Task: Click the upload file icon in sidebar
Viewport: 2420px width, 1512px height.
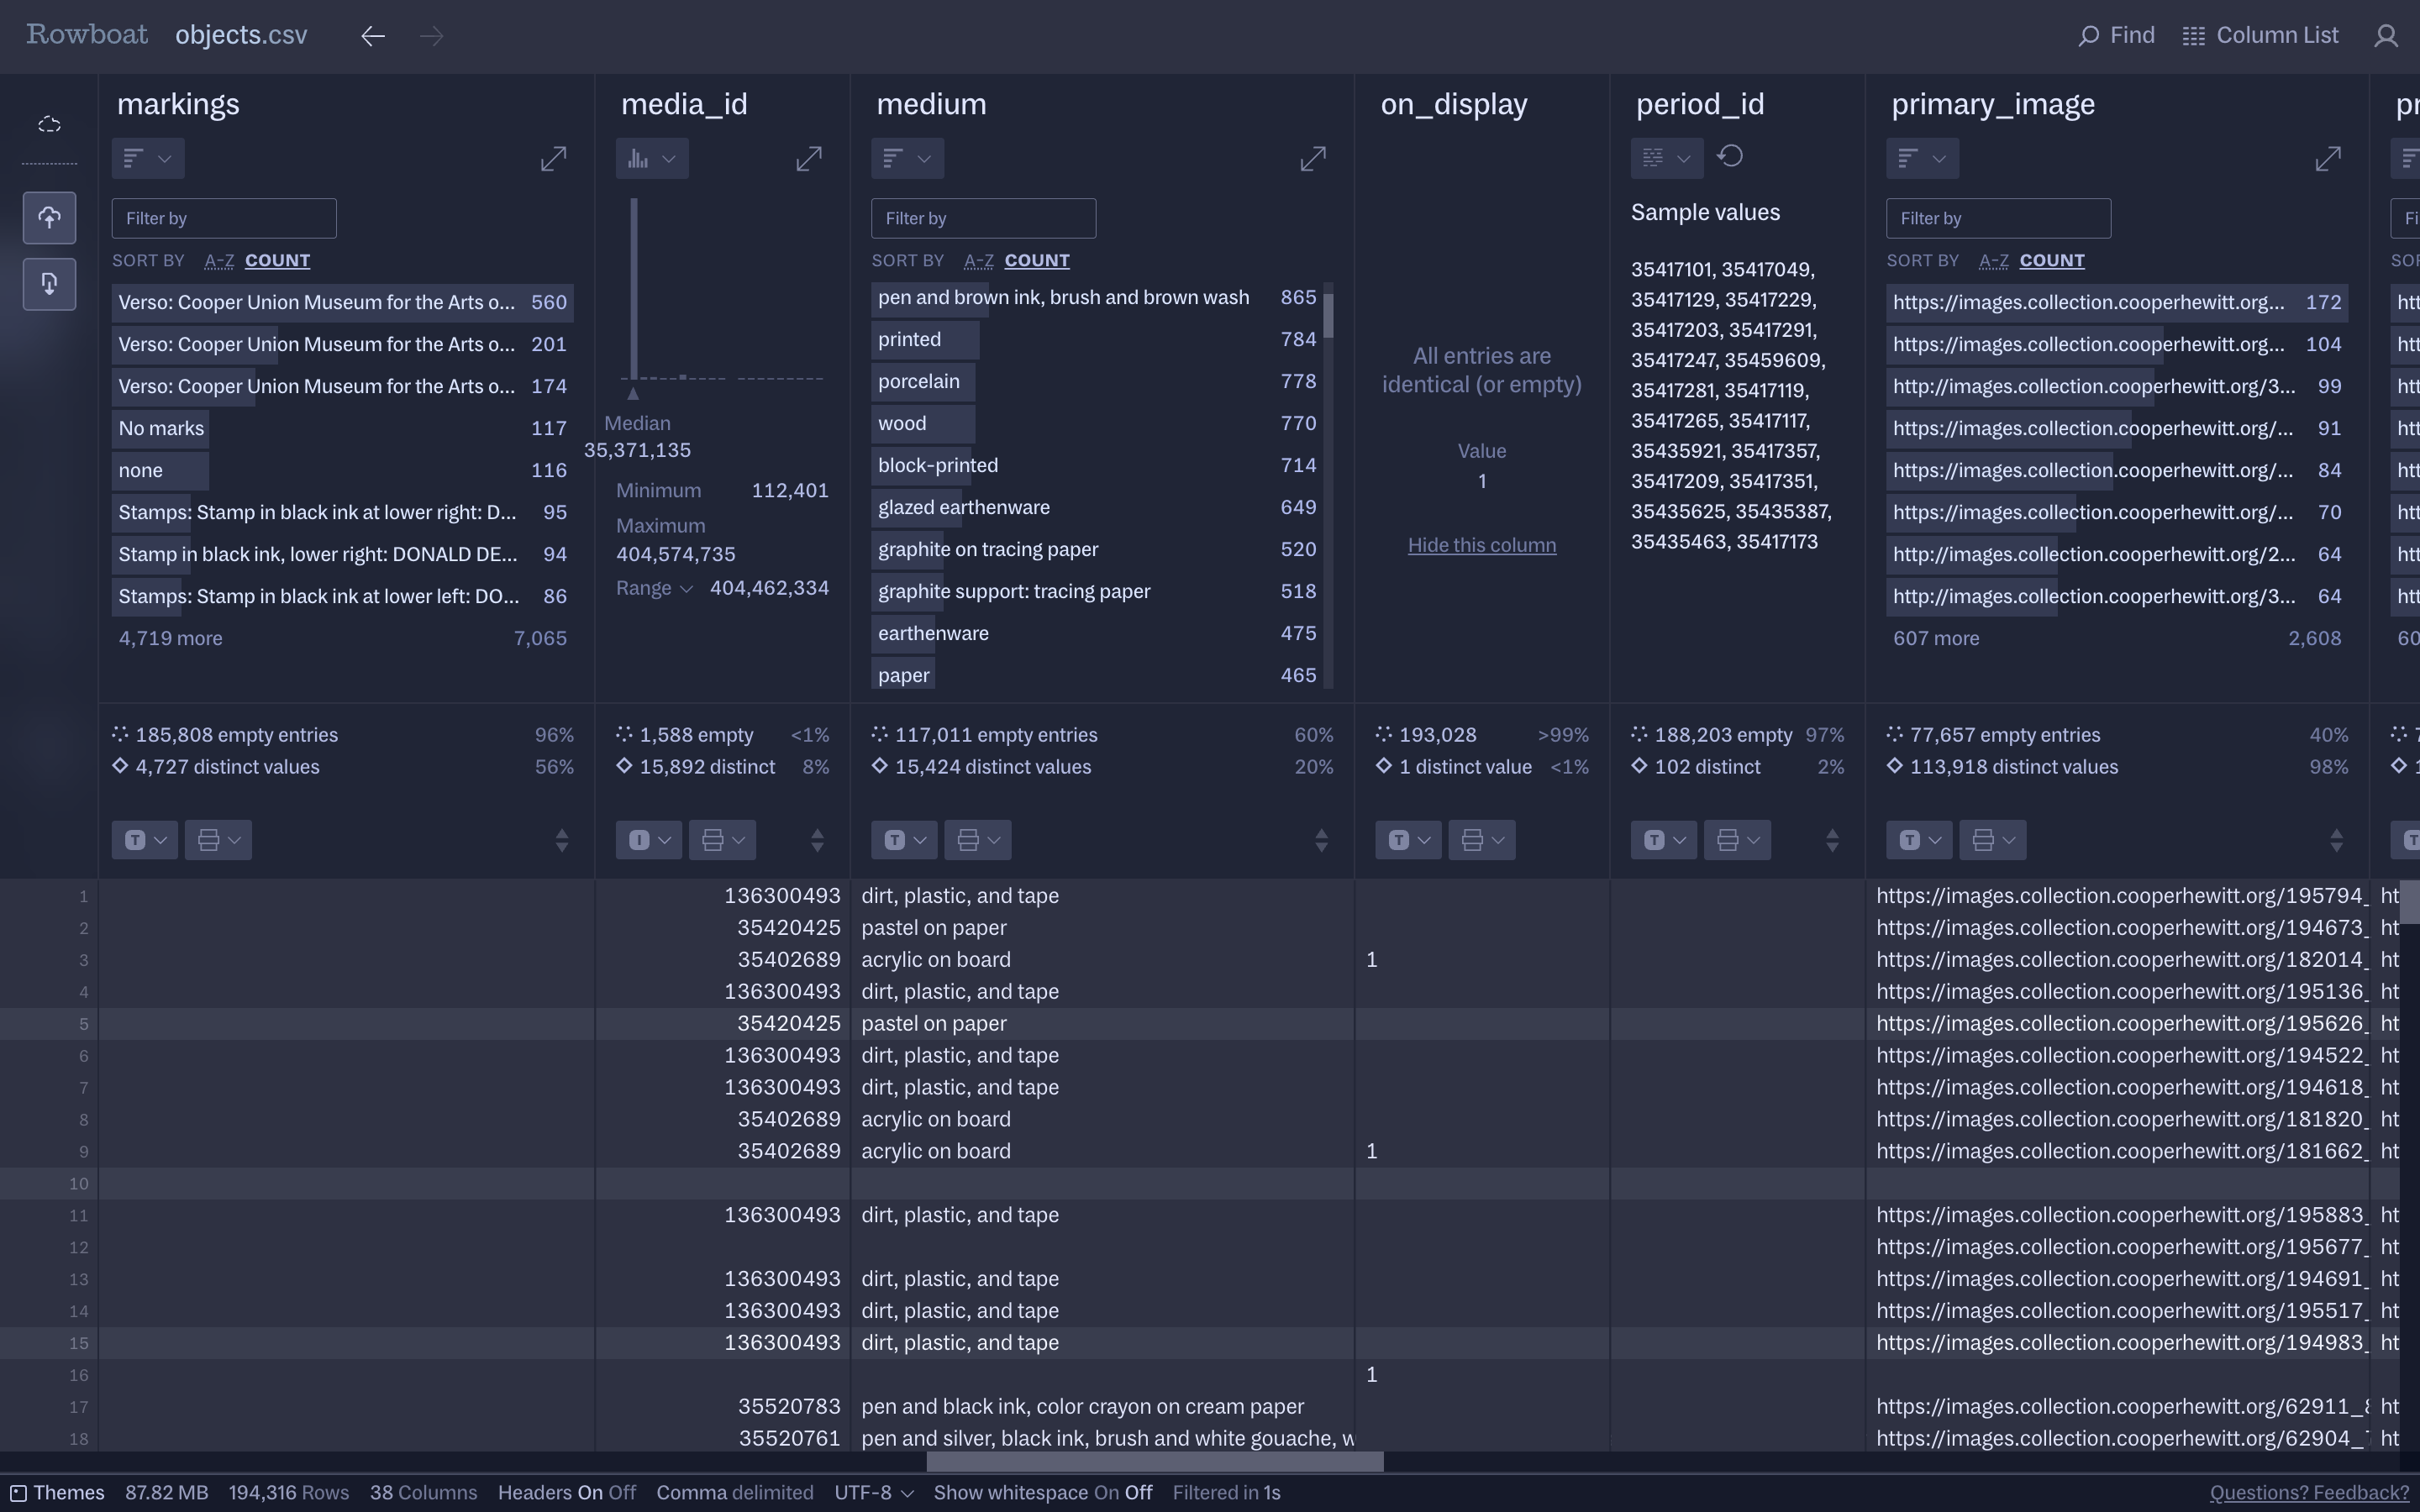Action: click(x=49, y=218)
